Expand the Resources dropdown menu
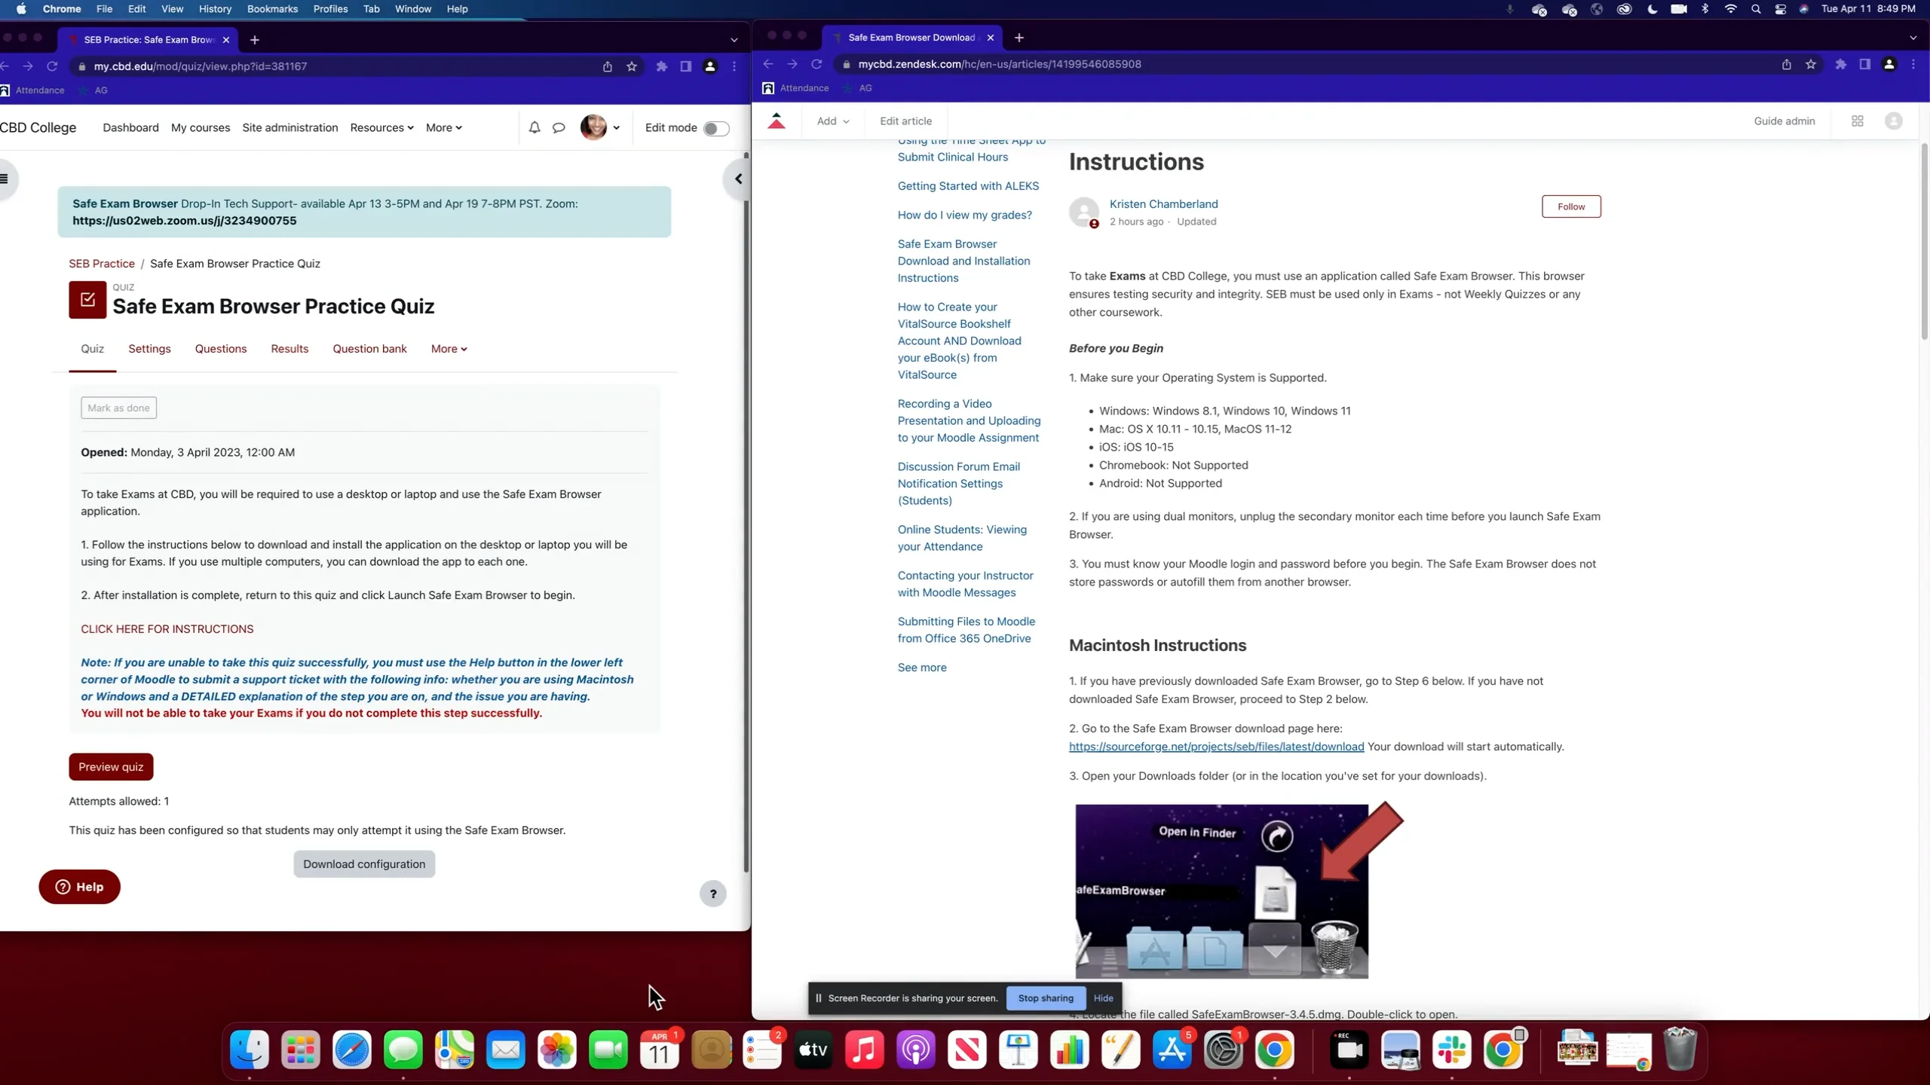1930x1085 pixels. 381,127
